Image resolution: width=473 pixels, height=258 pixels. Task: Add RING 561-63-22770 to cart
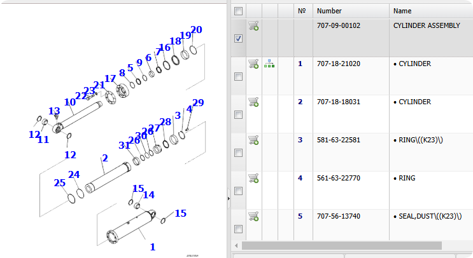[253, 178]
